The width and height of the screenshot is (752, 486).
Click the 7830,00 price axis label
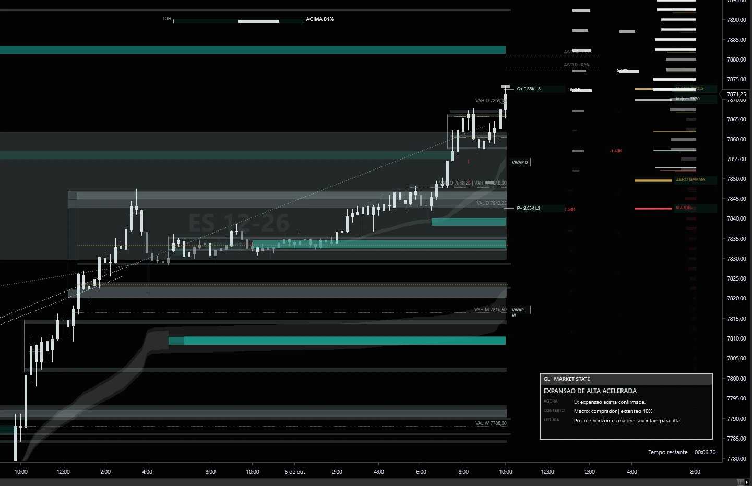(736, 259)
